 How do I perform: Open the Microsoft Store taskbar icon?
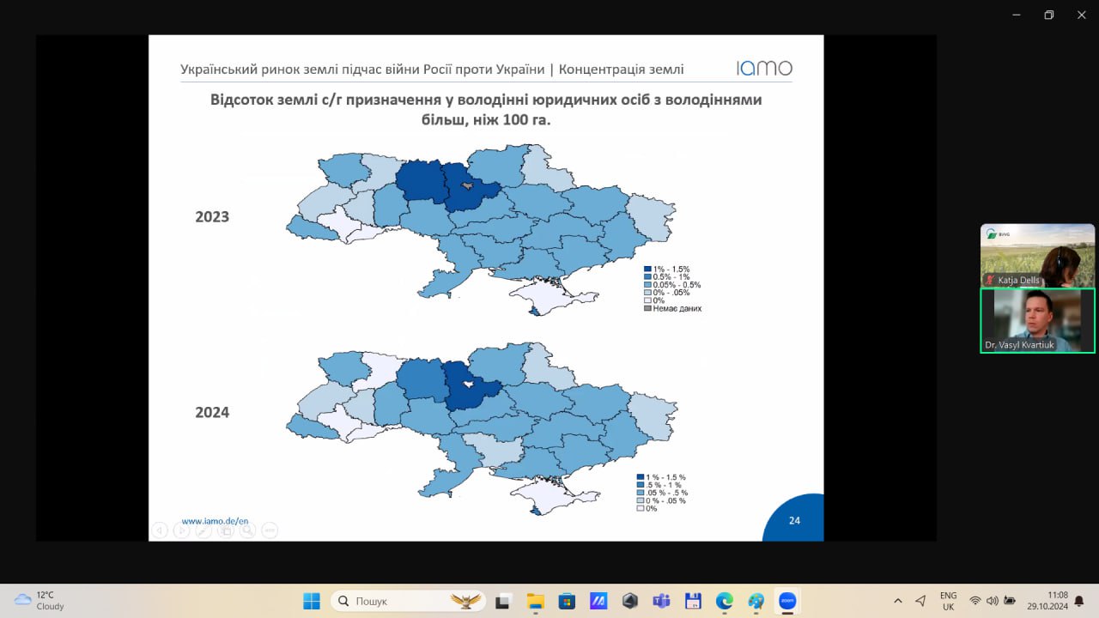click(567, 601)
